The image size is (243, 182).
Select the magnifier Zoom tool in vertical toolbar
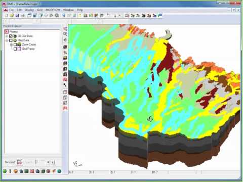tap(65, 34)
